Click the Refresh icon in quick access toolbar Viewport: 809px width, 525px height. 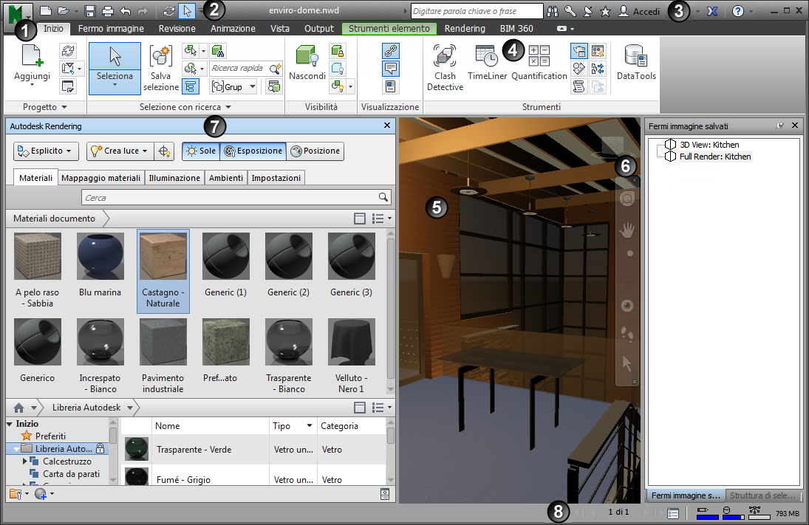[x=168, y=11]
